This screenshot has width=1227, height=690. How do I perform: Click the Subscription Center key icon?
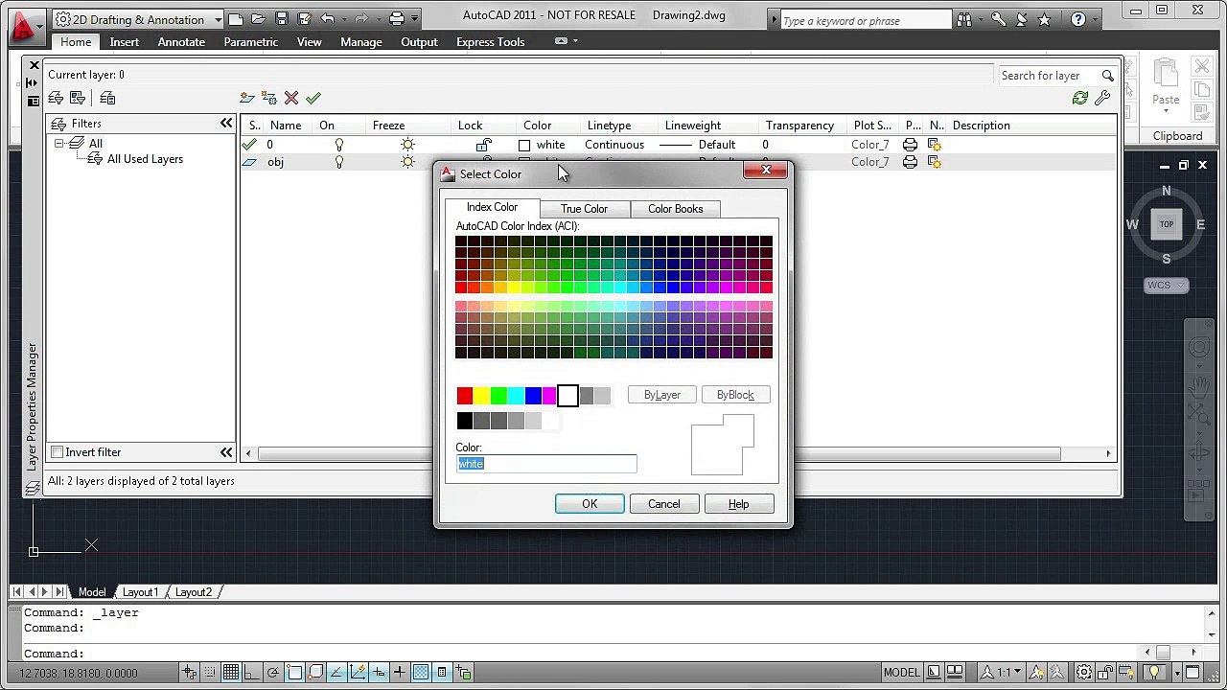[999, 19]
